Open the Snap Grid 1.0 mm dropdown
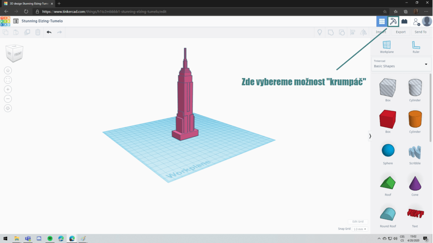Image resolution: width=433 pixels, height=243 pixels. pos(359,229)
